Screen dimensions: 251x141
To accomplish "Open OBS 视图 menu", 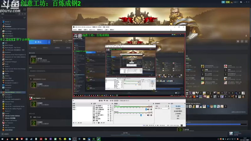I will point(86,30).
